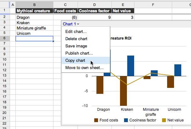Select row 8 header
The image size is (191, 129).
pyautogui.click(x=5, y=49)
